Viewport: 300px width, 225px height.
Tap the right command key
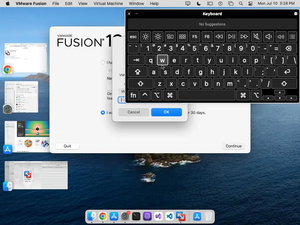click(243, 95)
